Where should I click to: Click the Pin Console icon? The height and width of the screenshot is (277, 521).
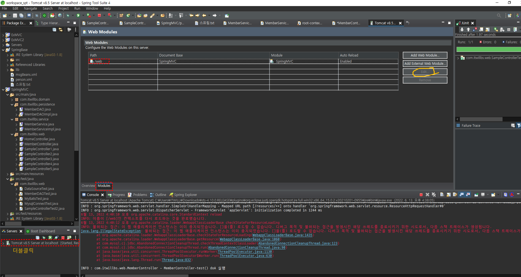click(476, 195)
